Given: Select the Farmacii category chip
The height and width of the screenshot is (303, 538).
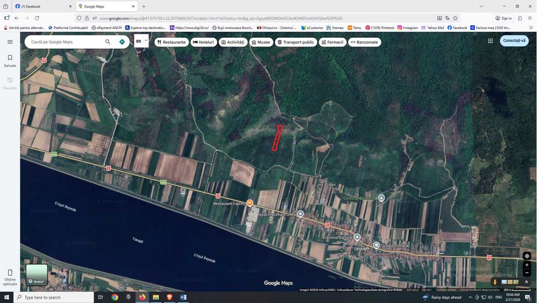Looking at the screenshot, I should (332, 42).
